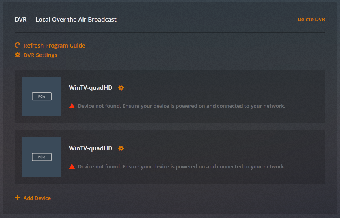Open the DVR Settings text link
Viewport: 340px width, 218px height.
40,55
